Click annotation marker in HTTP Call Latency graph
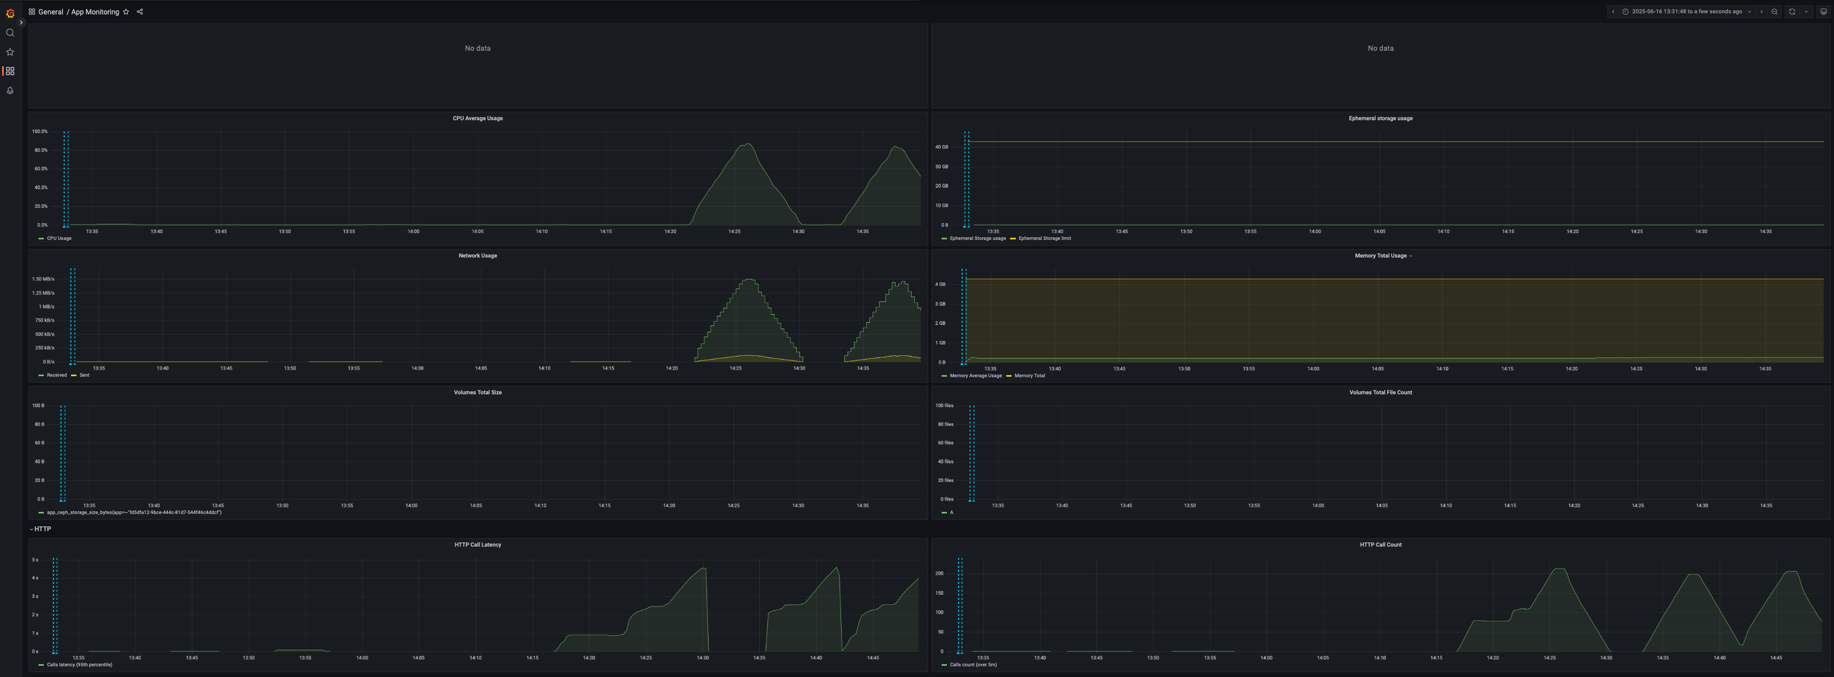The width and height of the screenshot is (1834, 677). click(55, 652)
